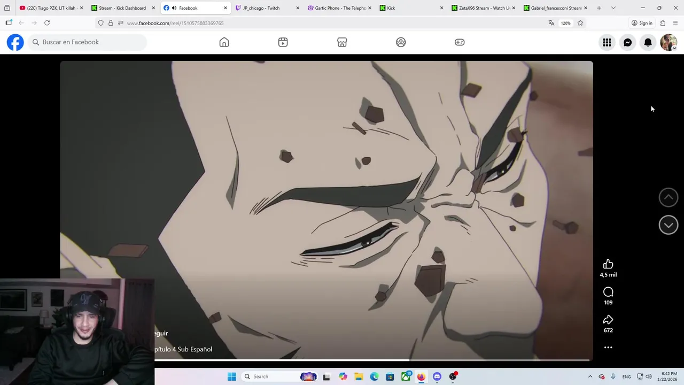The height and width of the screenshot is (385, 684).
Task: Open Microsoft Store on the taskbar
Action: 390,376
